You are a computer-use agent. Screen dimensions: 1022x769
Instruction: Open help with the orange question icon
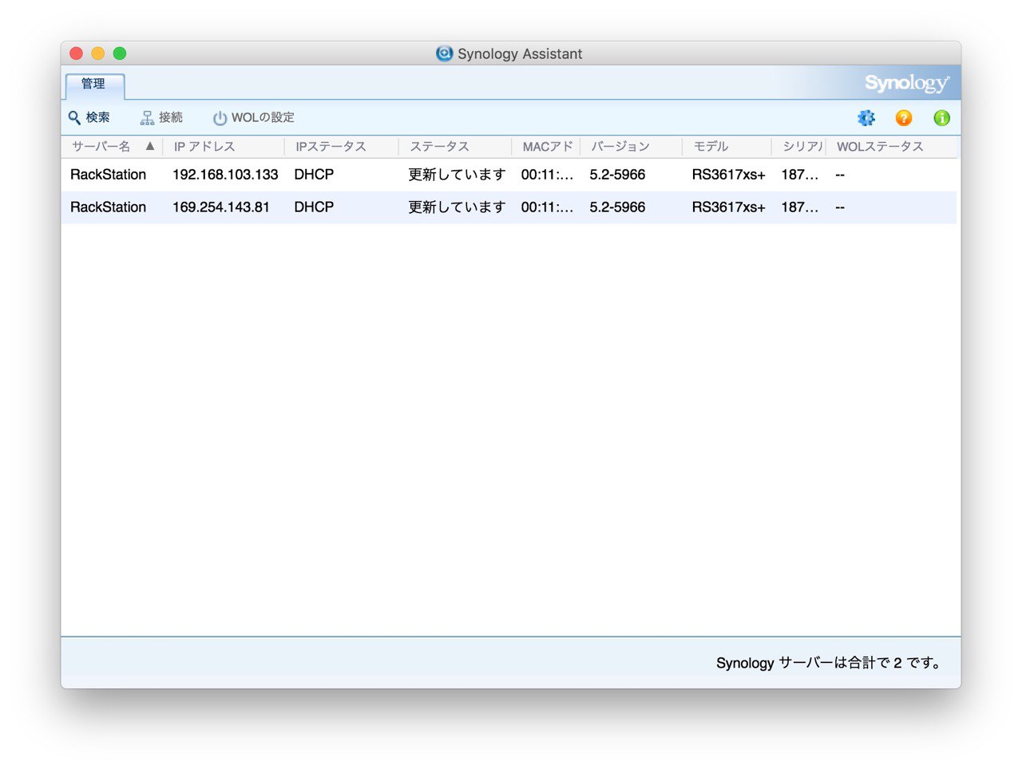coord(904,118)
